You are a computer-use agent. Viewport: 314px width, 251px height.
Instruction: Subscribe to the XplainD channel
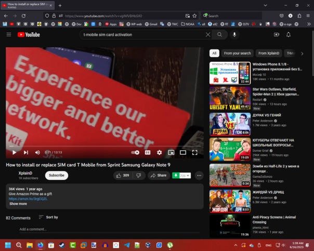click(57, 175)
